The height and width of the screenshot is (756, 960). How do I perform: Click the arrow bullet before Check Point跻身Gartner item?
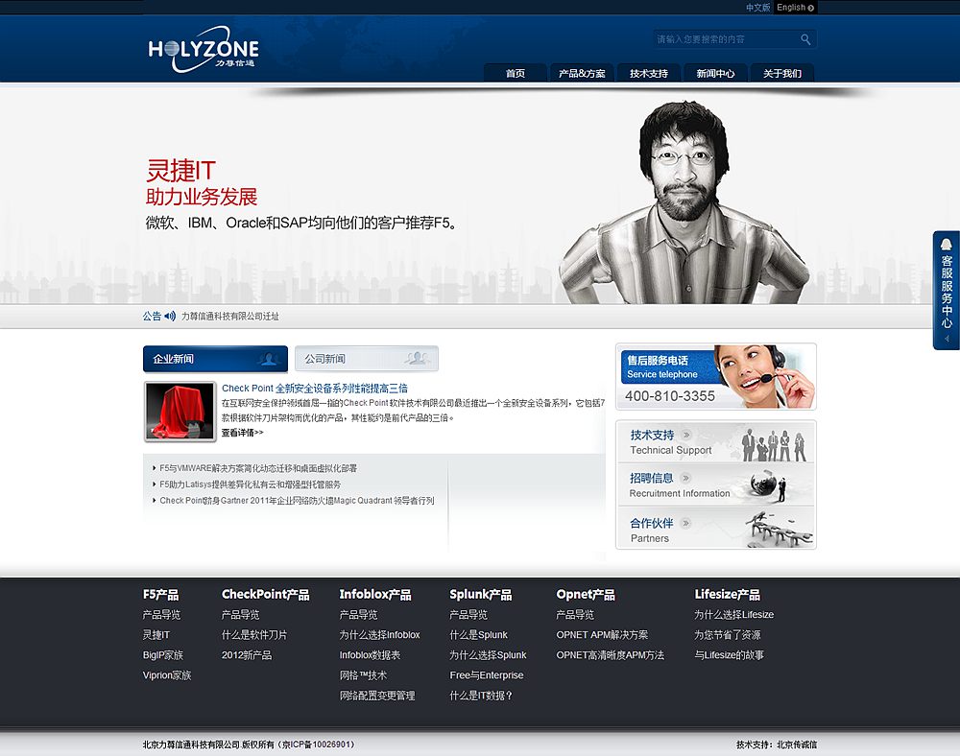coord(156,499)
